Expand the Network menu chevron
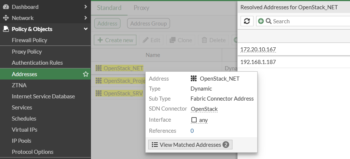 click(86, 18)
